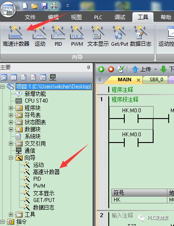The image size is (174, 226).
Task: Select CPU ST40 in project tree
Action: pos(36,101)
